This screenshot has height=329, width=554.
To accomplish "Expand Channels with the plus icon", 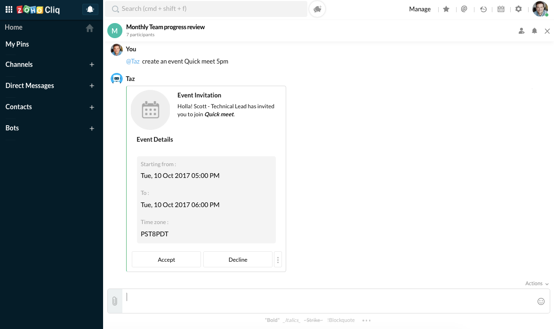I will click(x=92, y=64).
